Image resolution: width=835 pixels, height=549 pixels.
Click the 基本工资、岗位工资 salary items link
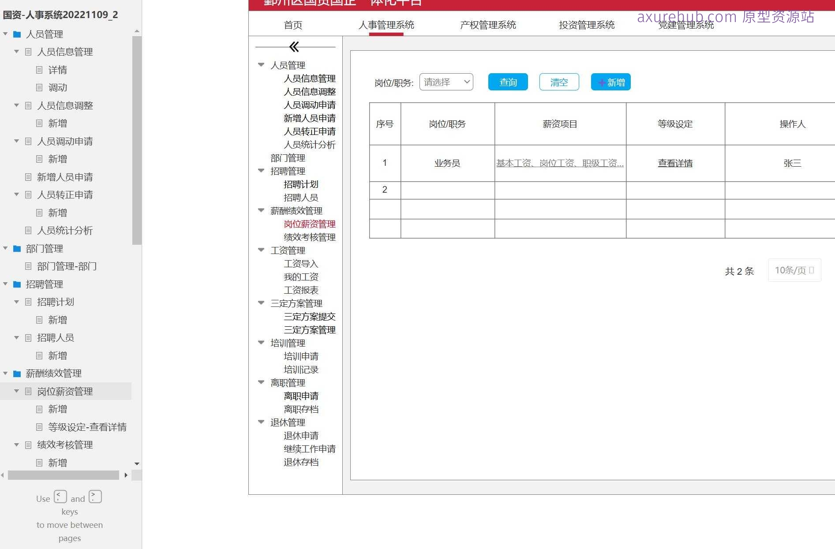coord(560,163)
